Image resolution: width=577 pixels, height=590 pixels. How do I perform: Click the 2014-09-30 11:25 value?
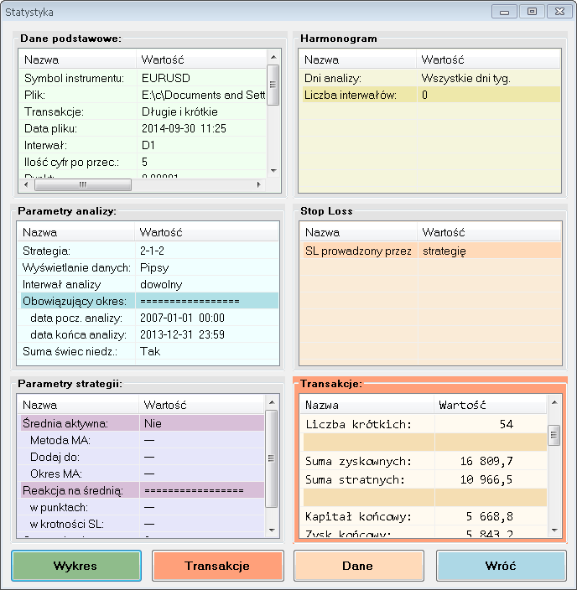coord(184,128)
